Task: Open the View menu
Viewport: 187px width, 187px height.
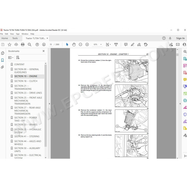Action: click(x=12, y=34)
